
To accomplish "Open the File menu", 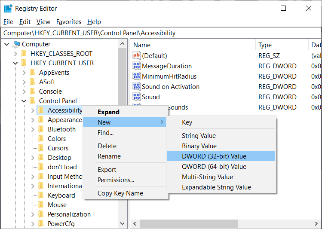I will [8, 22].
